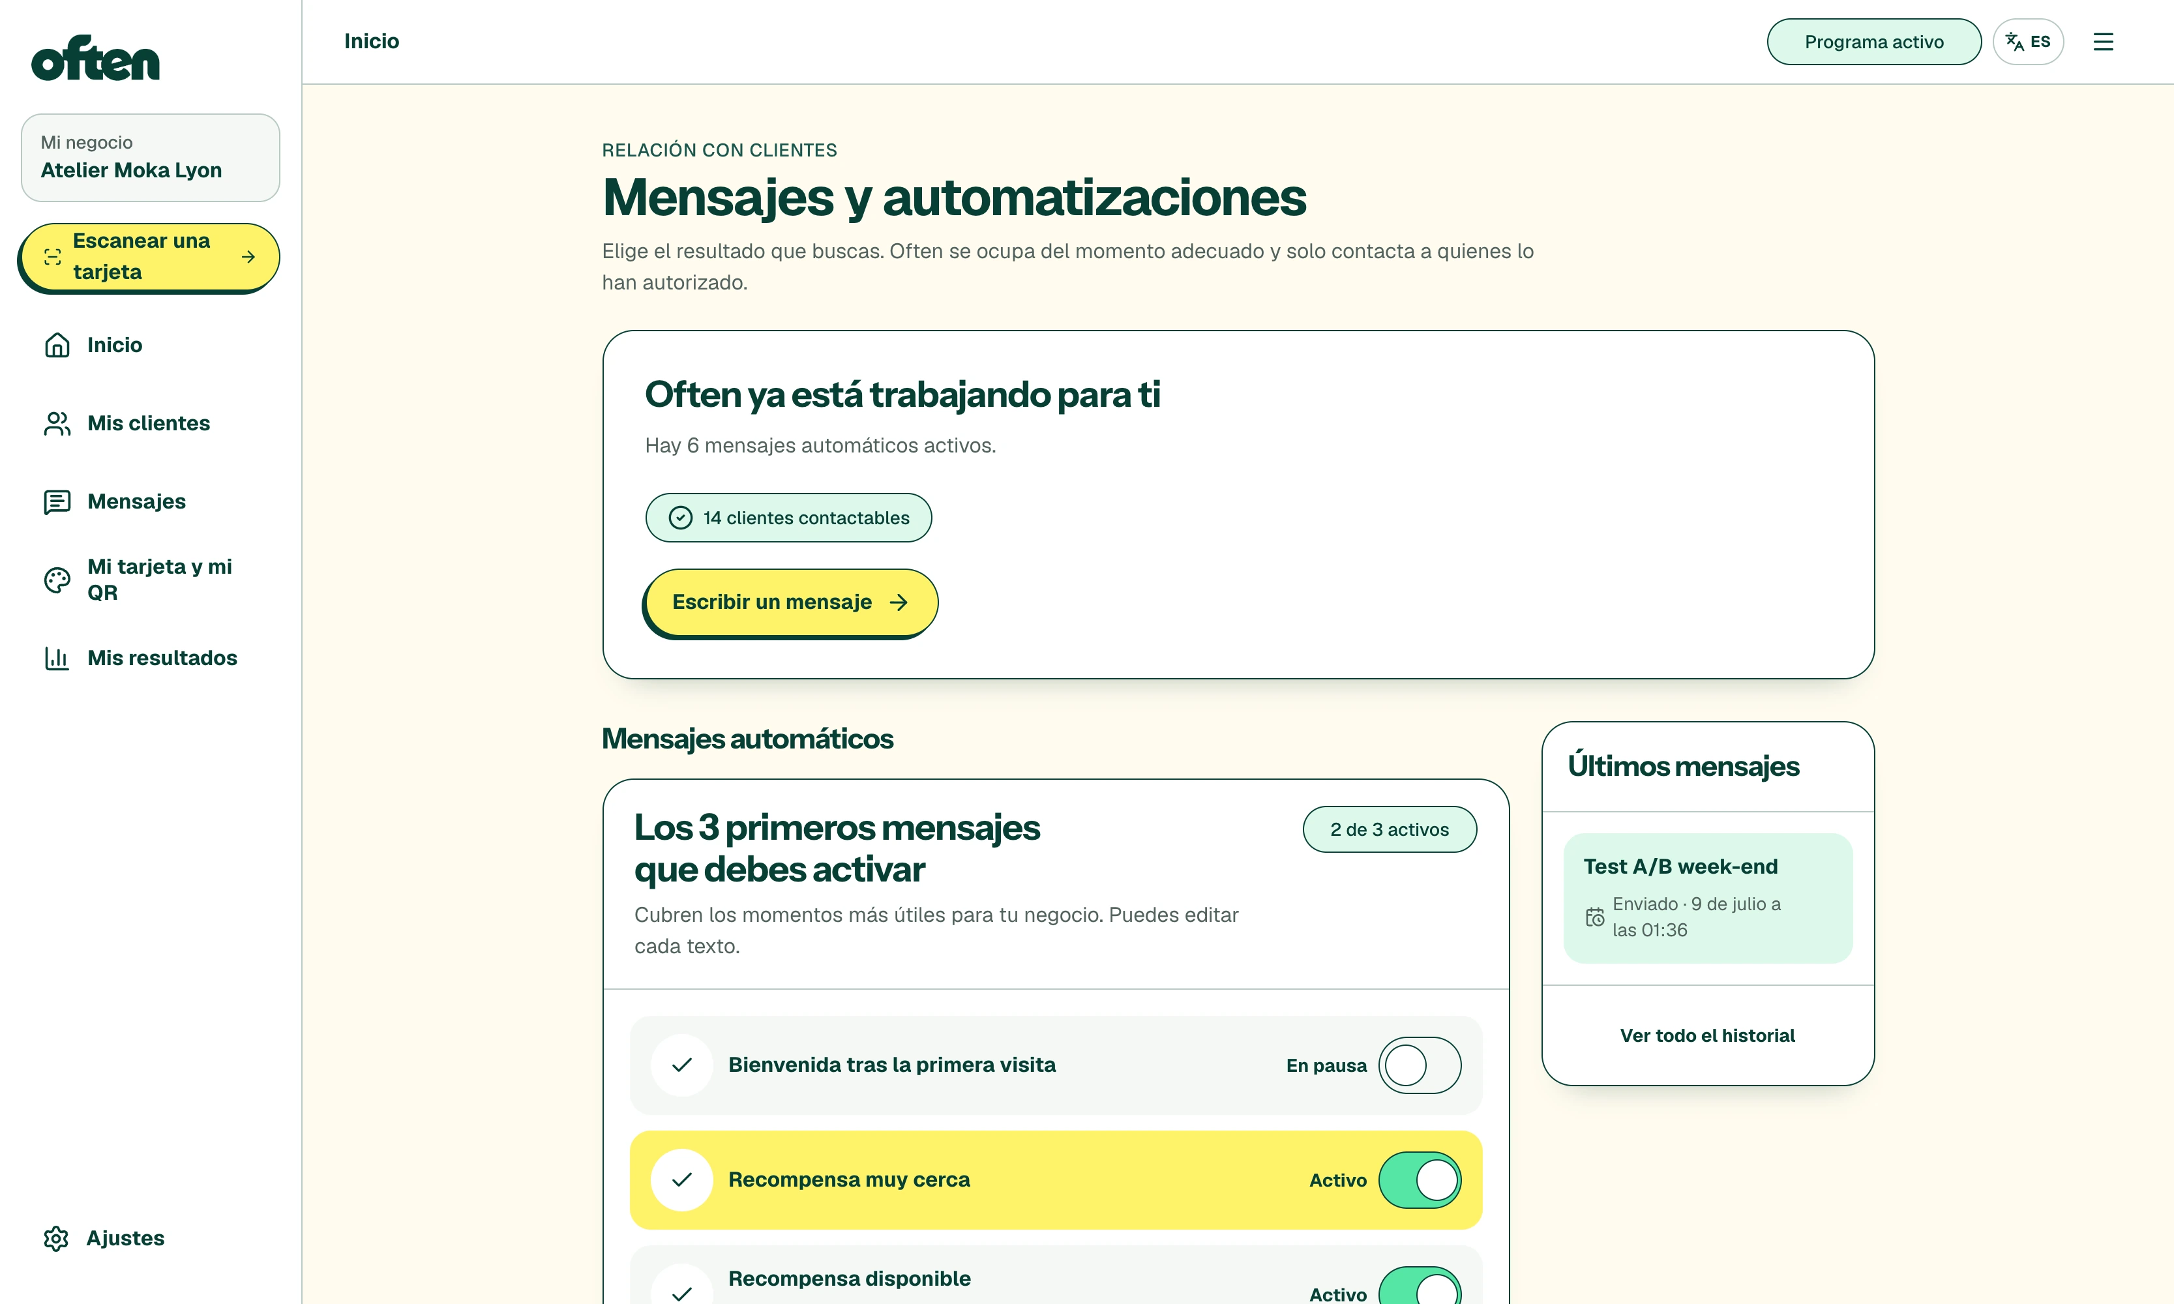Open Mi tarjeta y mi QR page
This screenshot has height=1304, width=2174.
click(150, 580)
